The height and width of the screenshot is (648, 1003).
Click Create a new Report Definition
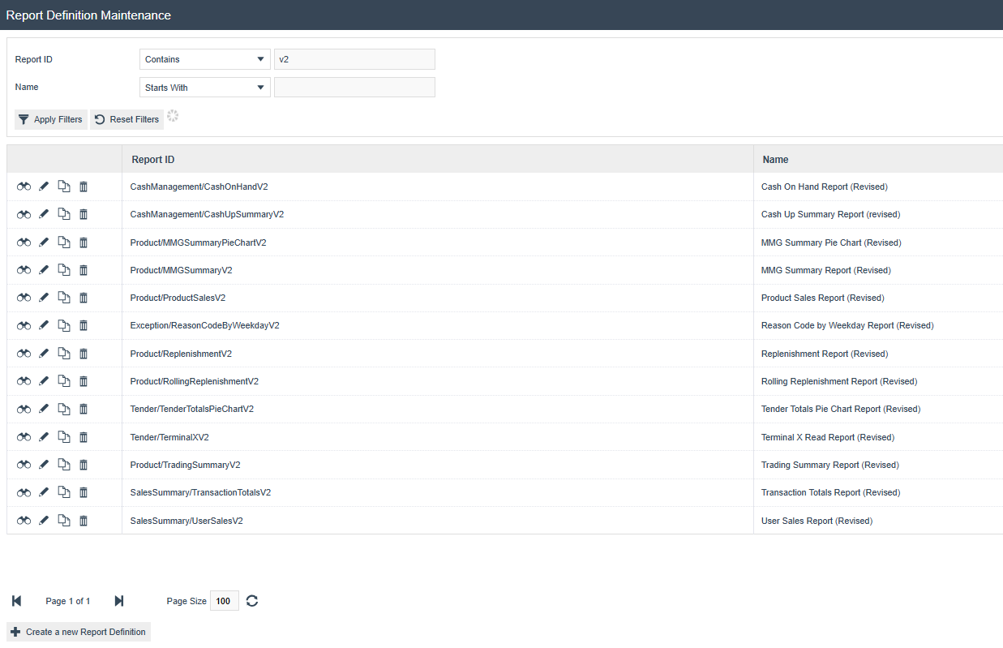click(x=79, y=632)
